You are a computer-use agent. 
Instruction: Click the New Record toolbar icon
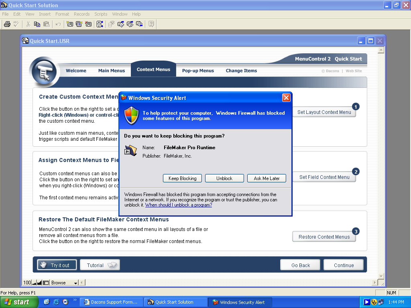point(70,24)
